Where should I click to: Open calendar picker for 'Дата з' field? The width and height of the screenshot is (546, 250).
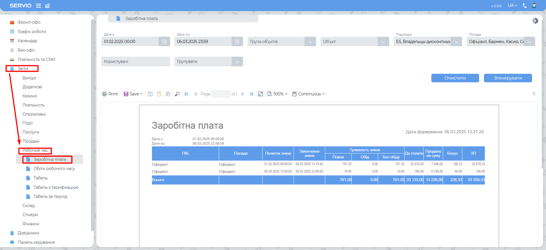tap(164, 42)
